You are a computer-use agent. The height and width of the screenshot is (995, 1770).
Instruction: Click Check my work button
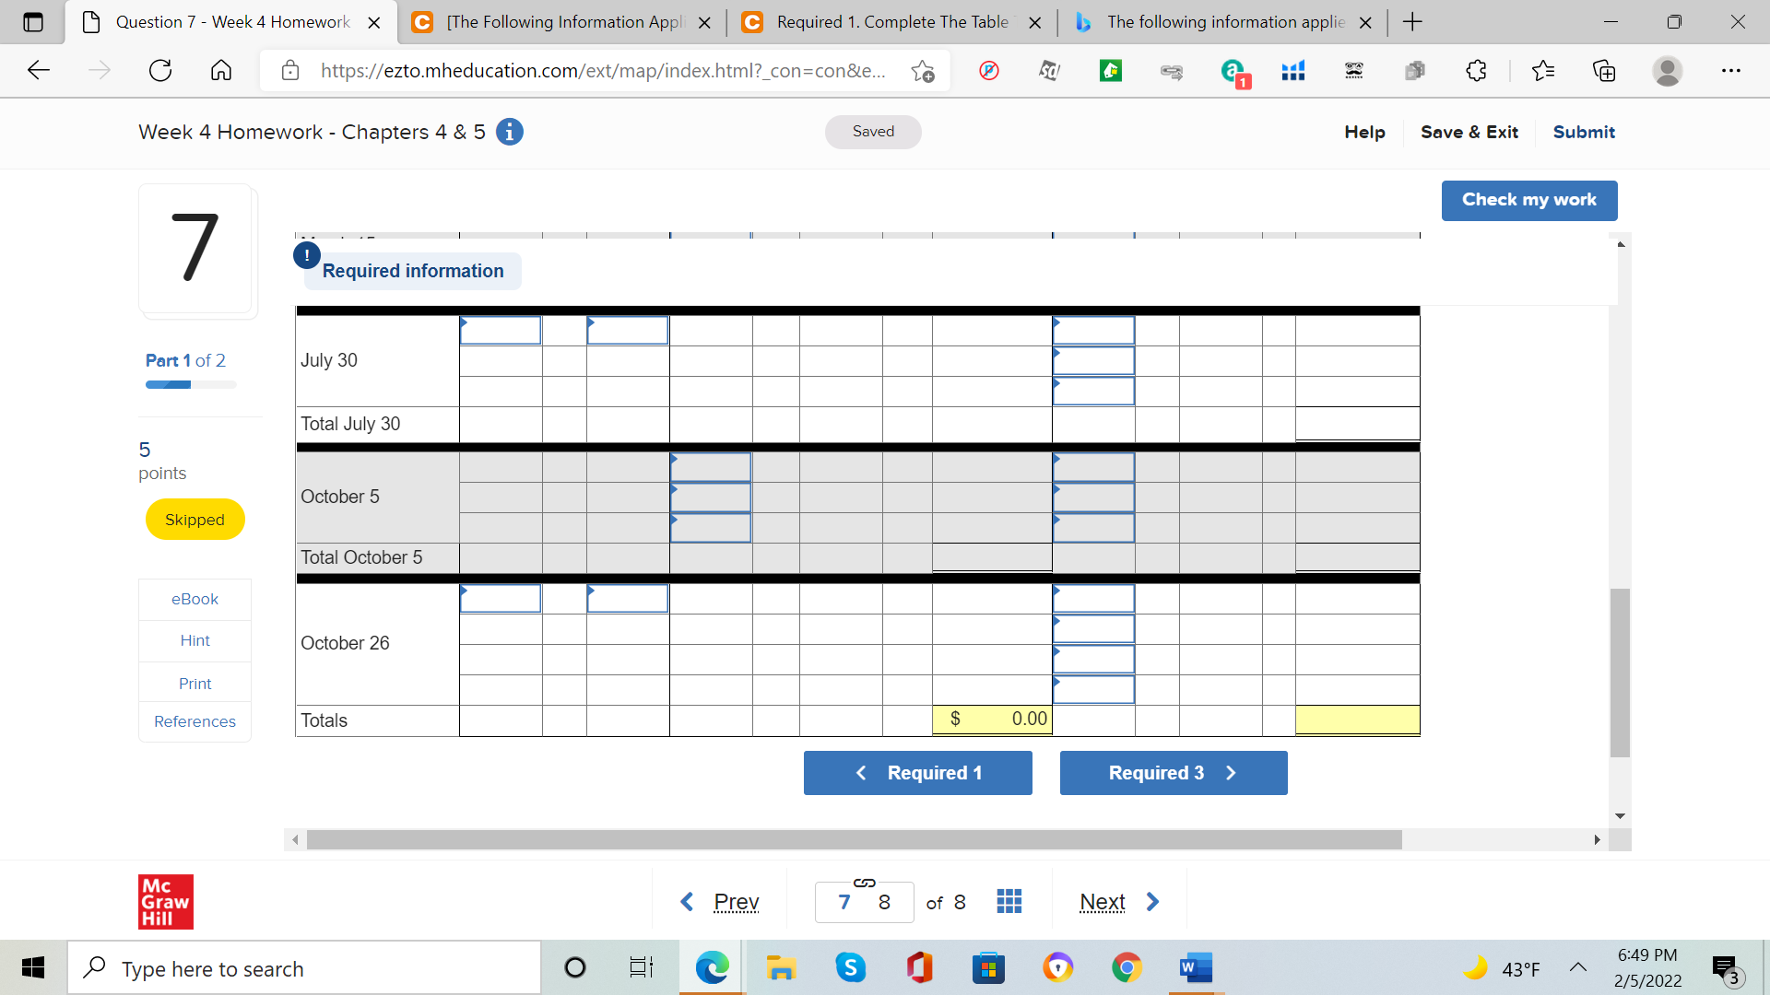[1528, 200]
